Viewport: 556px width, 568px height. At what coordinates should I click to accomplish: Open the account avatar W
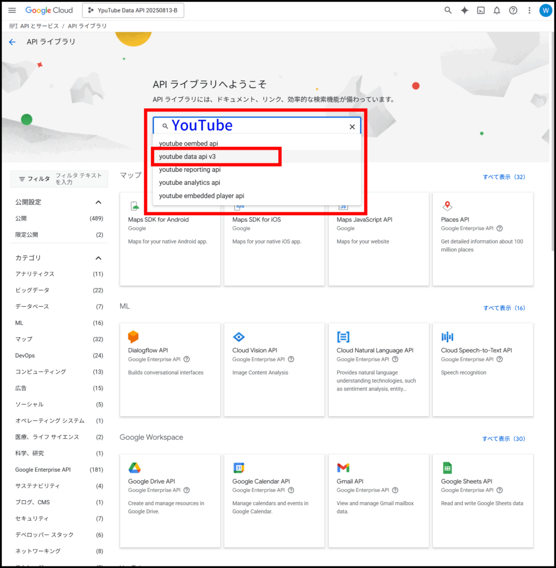(545, 10)
